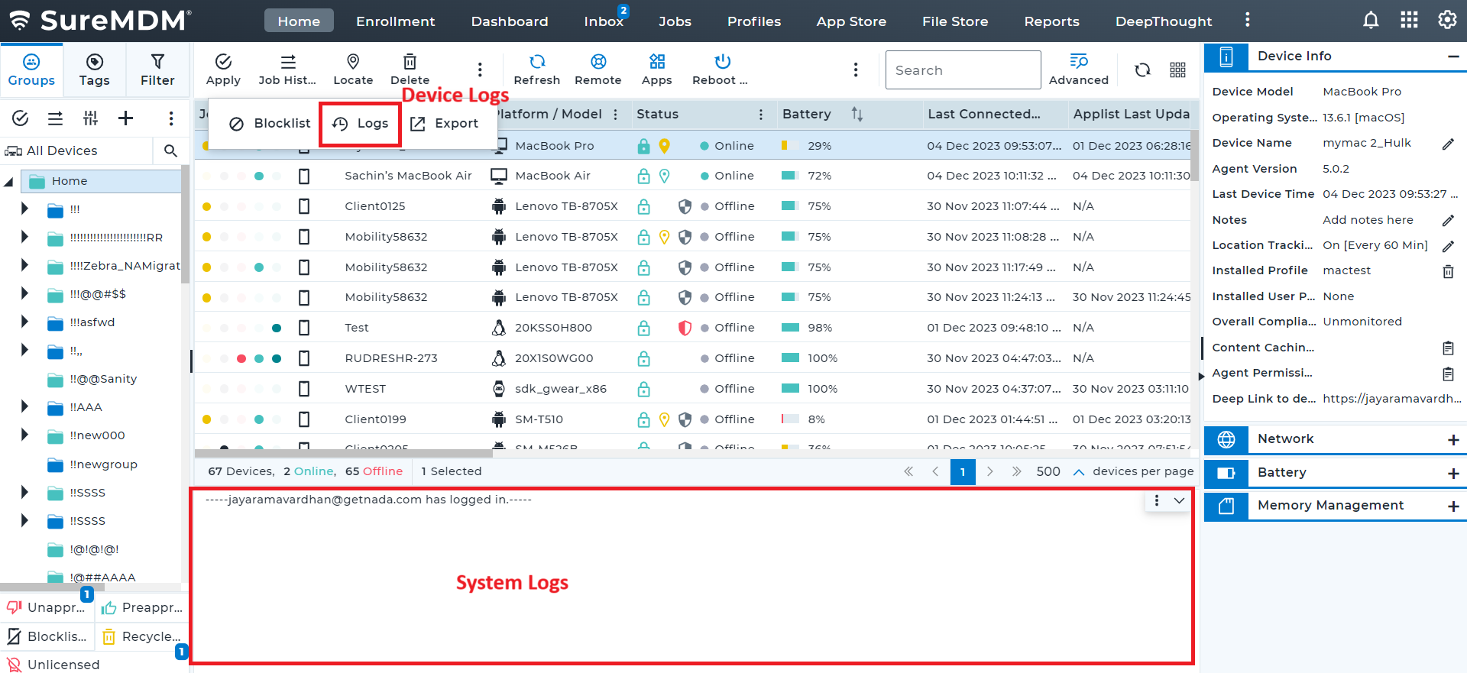1467x673 pixels.
Task: Collapse the system logs panel chevron
Action: [1179, 501]
